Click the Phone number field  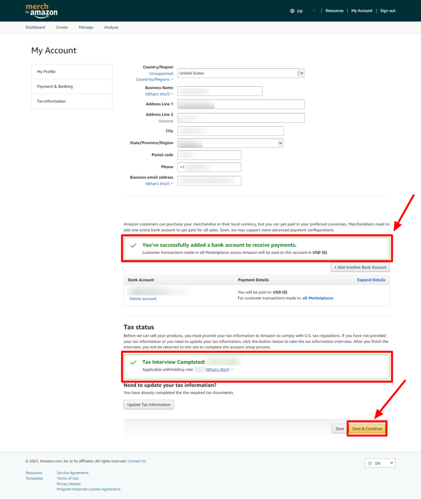209,167
